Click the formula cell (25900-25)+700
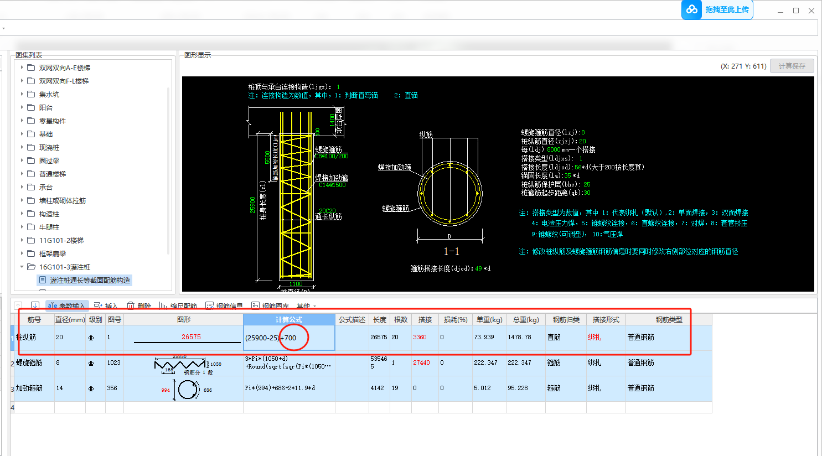Image resolution: width=822 pixels, height=456 pixels. point(289,338)
